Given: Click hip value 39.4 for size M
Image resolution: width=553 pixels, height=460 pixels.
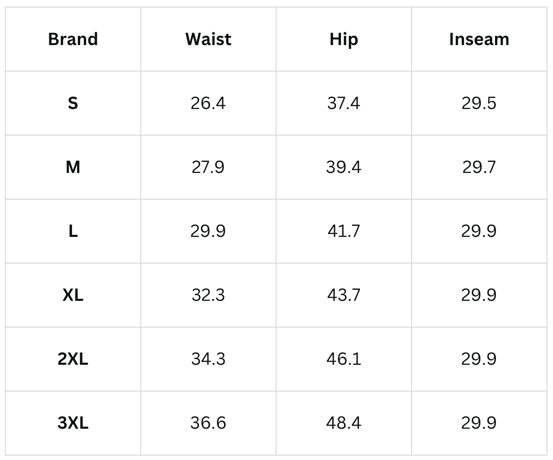Looking at the screenshot, I should tap(344, 167).
